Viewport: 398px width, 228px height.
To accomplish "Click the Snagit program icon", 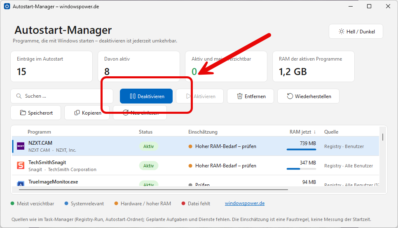I will (21, 165).
